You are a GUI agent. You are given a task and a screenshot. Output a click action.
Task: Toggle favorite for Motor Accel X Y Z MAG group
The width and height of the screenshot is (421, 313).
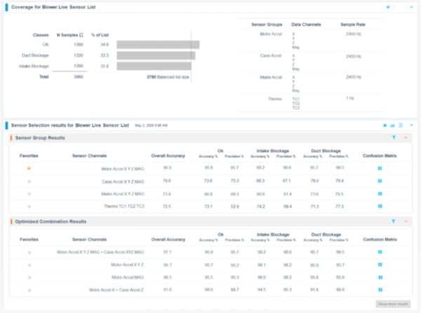29,169
